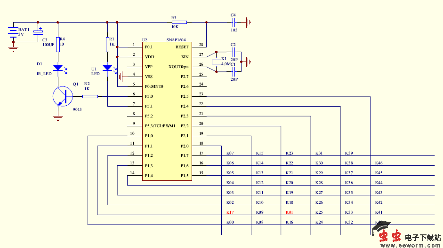
Task: Select the P5.3/TC1/PWM1 pin label
Action: tap(160, 126)
